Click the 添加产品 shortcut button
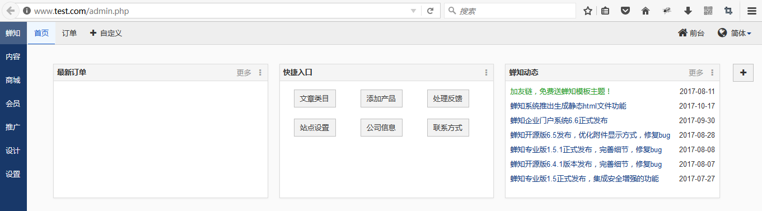The image size is (762, 211). pyautogui.click(x=381, y=98)
